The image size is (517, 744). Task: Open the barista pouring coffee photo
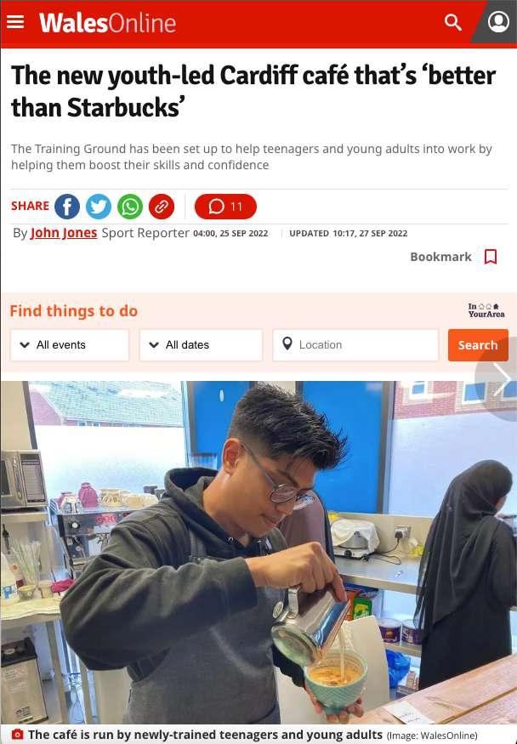(258, 553)
